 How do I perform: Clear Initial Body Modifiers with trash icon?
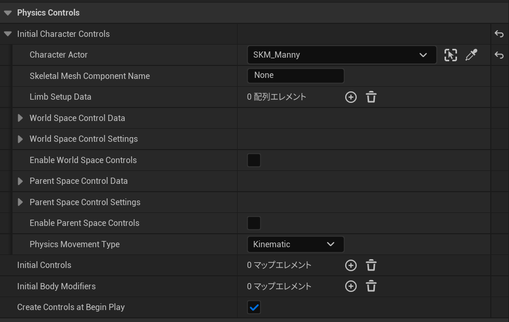[x=371, y=286]
